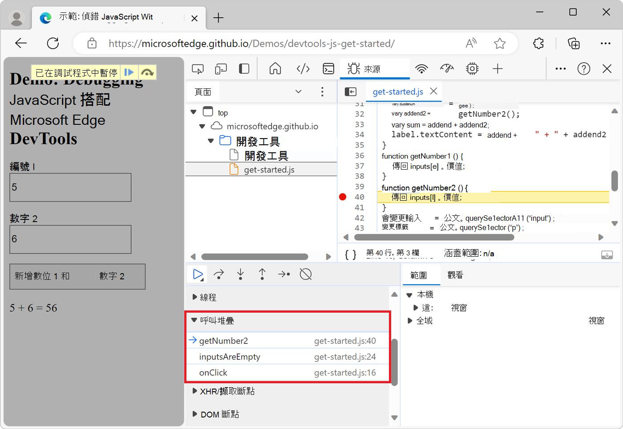
Task: Select onClick call stack frame
Action: pos(287,373)
